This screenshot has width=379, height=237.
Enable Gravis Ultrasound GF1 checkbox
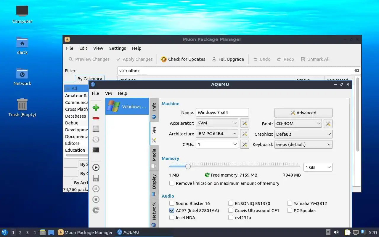231,210
